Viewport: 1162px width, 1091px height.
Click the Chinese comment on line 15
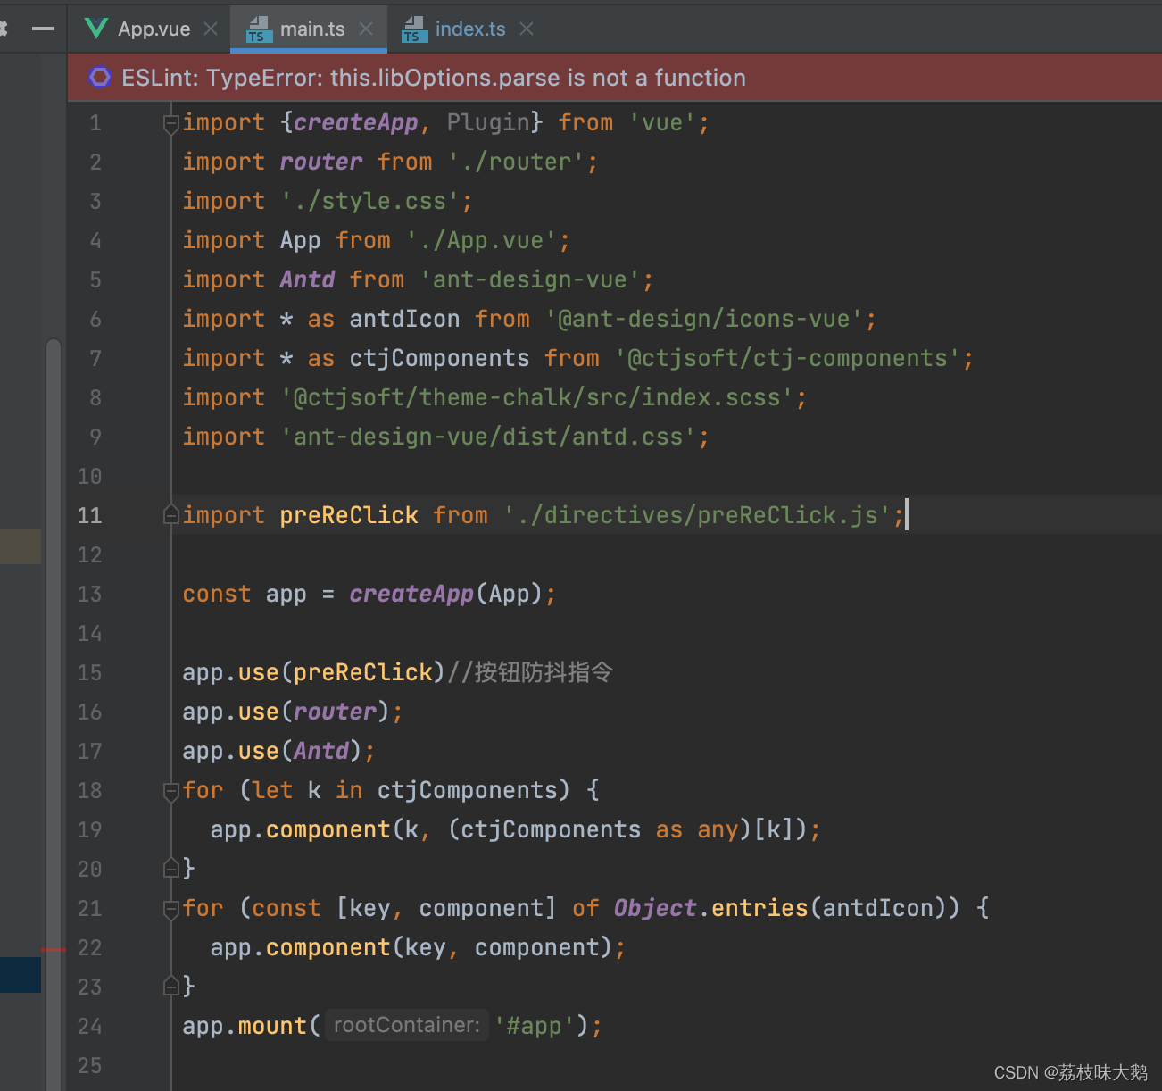[529, 672]
